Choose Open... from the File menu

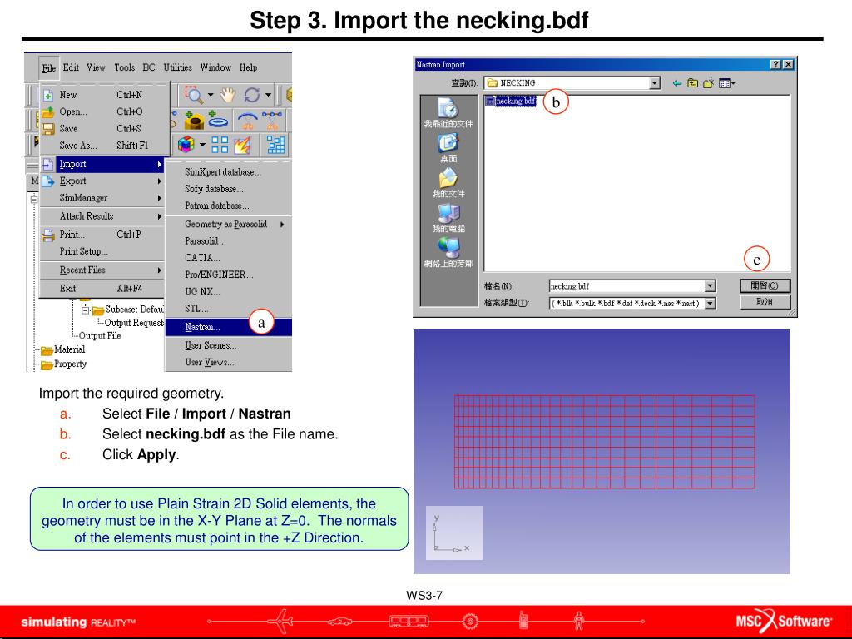coord(102,111)
